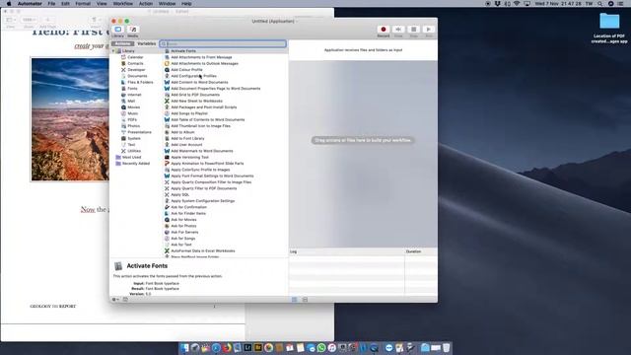Select 'Add New Sheet to Workbooks' action
The height and width of the screenshot is (355, 631).
tap(226, 101)
